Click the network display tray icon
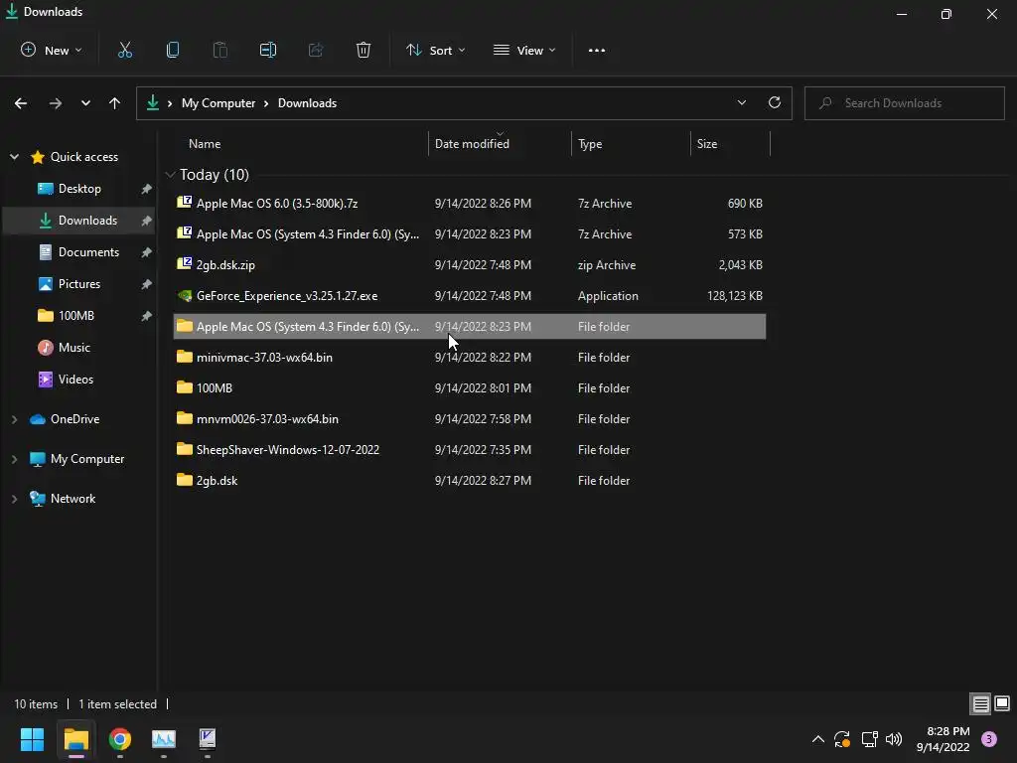 coord(869,739)
